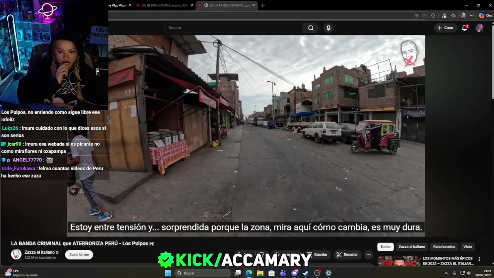Click the YouTube search magnifier button
Screen dimensions: 494x278
[x=311, y=28]
